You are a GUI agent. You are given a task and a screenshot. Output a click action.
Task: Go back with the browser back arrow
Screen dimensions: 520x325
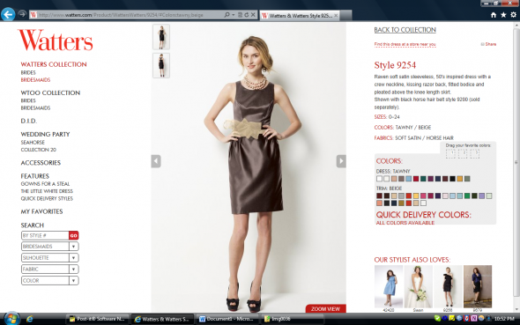[8, 14]
